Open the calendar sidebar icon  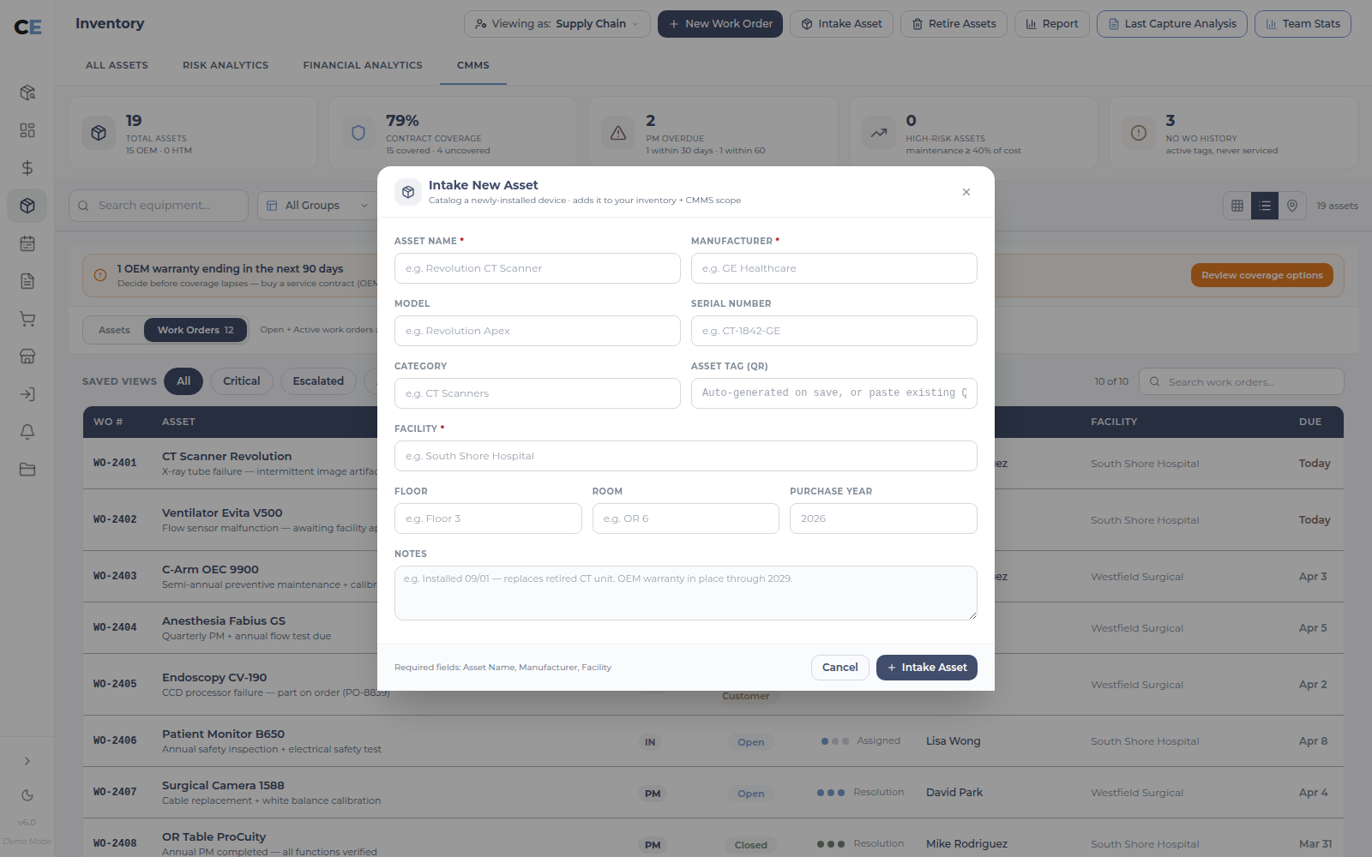tap(27, 243)
